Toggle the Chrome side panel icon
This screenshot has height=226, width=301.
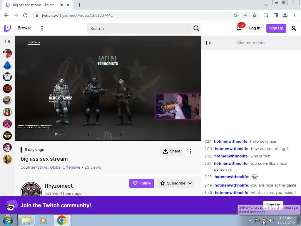(x=276, y=15)
